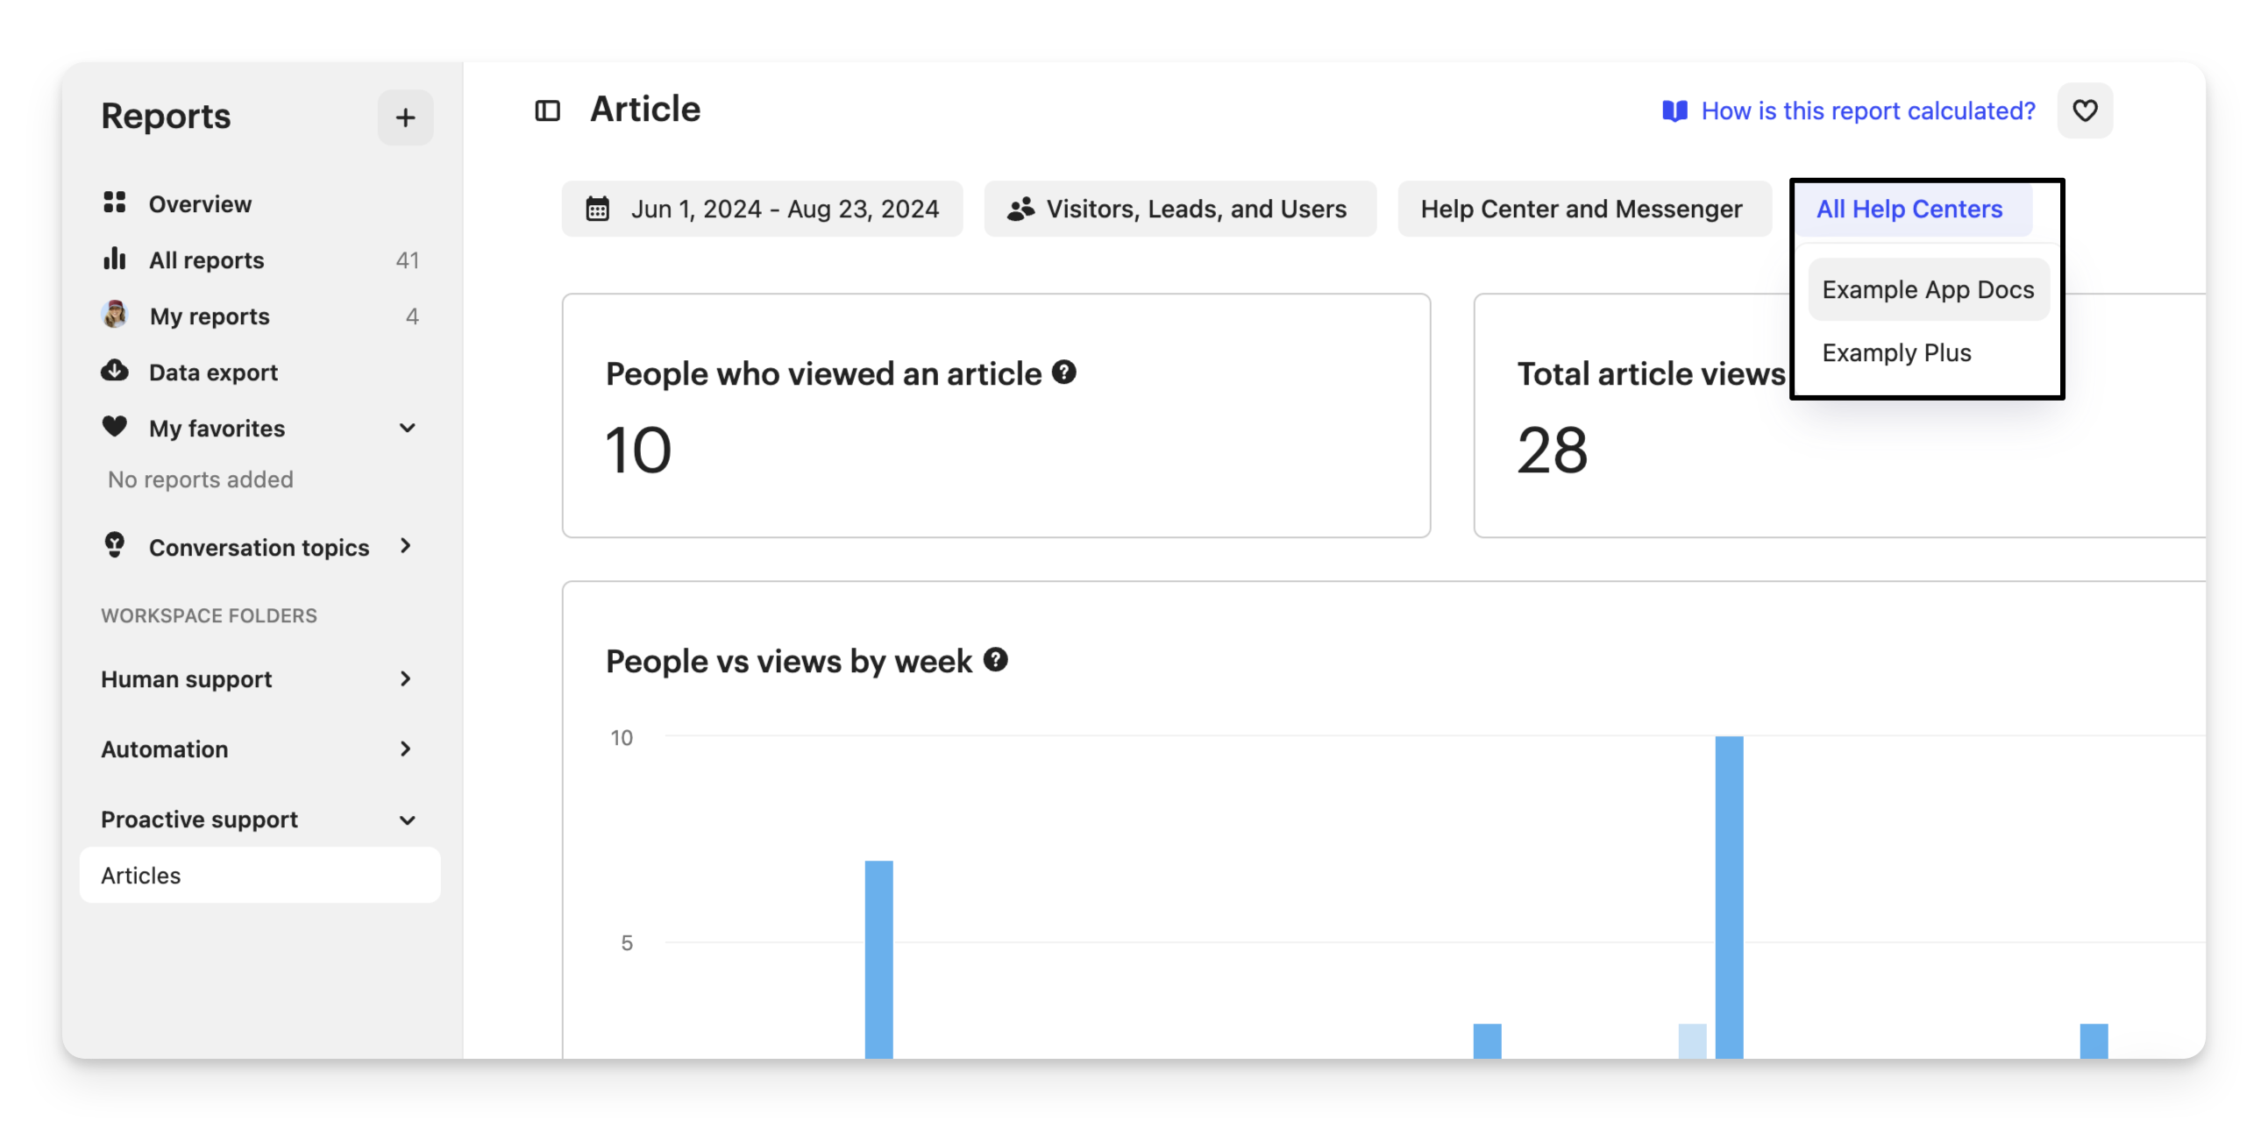Favorite this report with heart icon
Image resolution: width=2268 pixels, height=1121 pixels.
pyautogui.click(x=2084, y=110)
